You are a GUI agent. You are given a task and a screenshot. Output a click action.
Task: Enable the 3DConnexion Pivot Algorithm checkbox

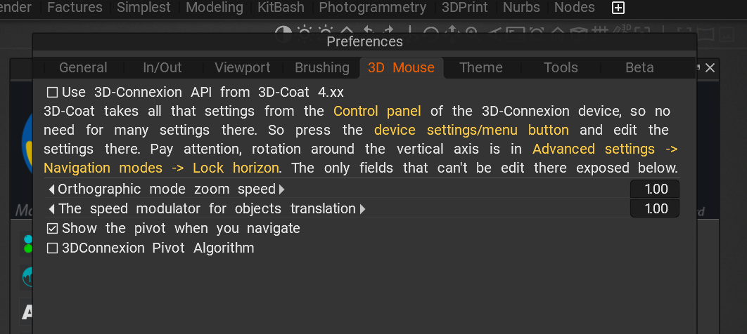[x=52, y=248]
